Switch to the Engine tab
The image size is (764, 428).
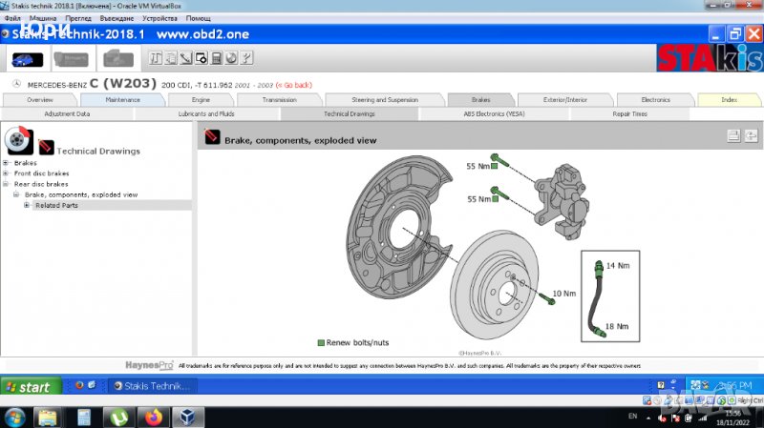pyautogui.click(x=201, y=99)
